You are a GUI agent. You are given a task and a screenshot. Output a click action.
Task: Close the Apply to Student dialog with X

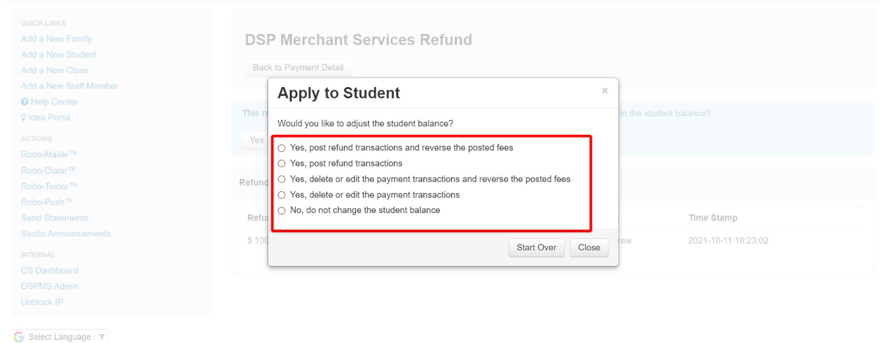coord(605,91)
